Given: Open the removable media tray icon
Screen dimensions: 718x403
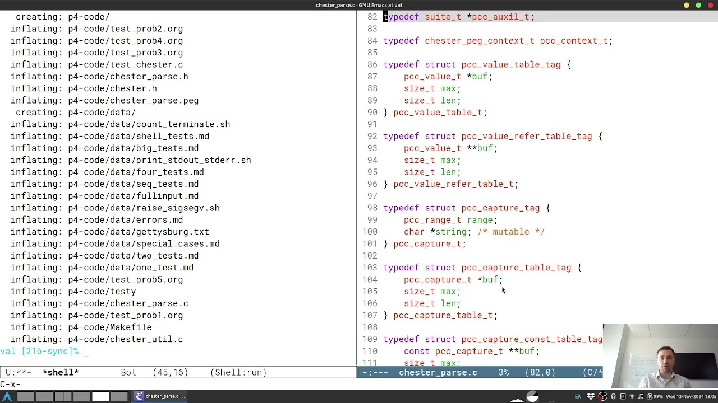Looking at the screenshot, I should click(623, 396).
